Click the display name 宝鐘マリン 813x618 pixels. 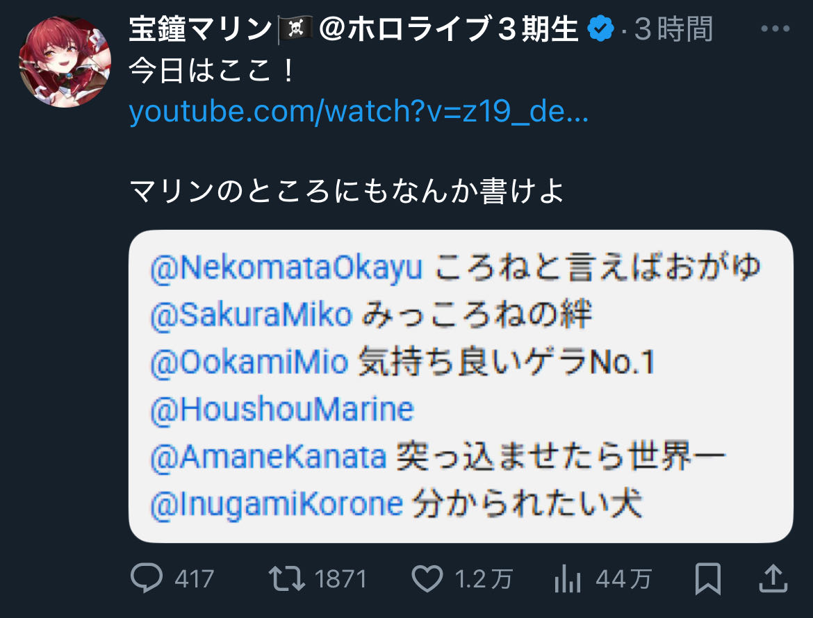click(x=200, y=29)
